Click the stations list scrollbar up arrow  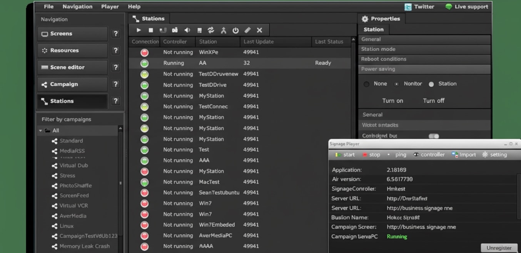tap(353, 40)
